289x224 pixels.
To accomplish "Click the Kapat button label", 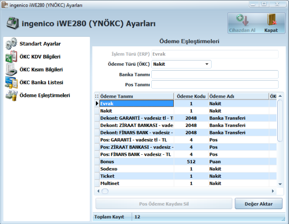I will click(271, 30).
